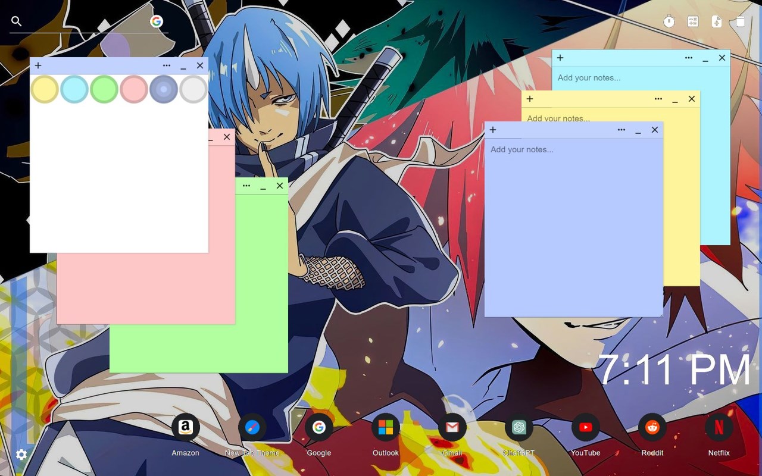
Task: Click the search magnifier icon
Action: click(17, 21)
